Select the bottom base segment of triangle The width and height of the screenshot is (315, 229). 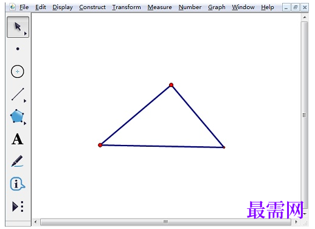coord(162,146)
